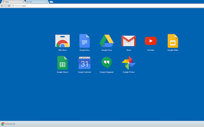Screen dimensions: 204x127
Task: Open Google Sheets app icon
Action: click(62, 63)
